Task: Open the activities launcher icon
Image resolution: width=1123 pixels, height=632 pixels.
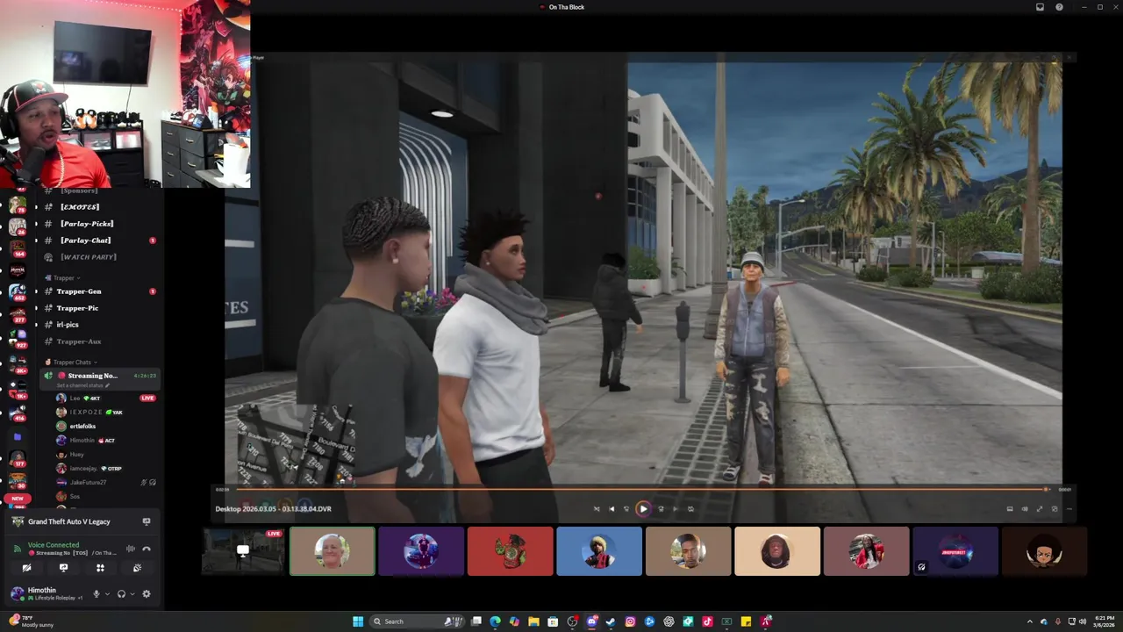Action: click(100, 568)
